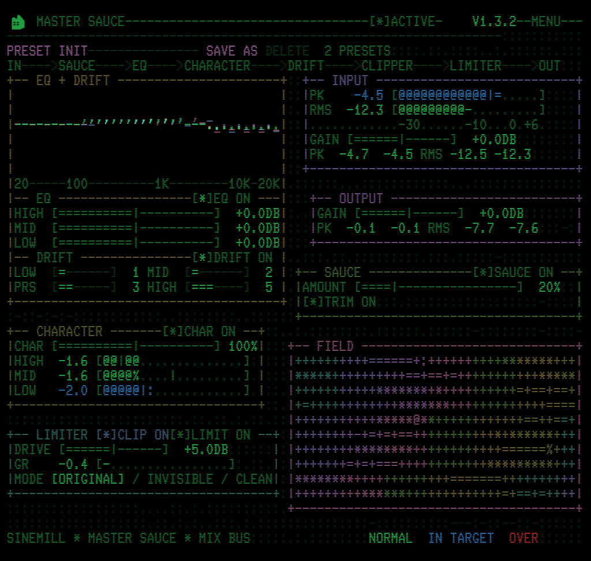Click the SINEMILL footer label
Screen dimensions: 591x561
click(x=36, y=538)
